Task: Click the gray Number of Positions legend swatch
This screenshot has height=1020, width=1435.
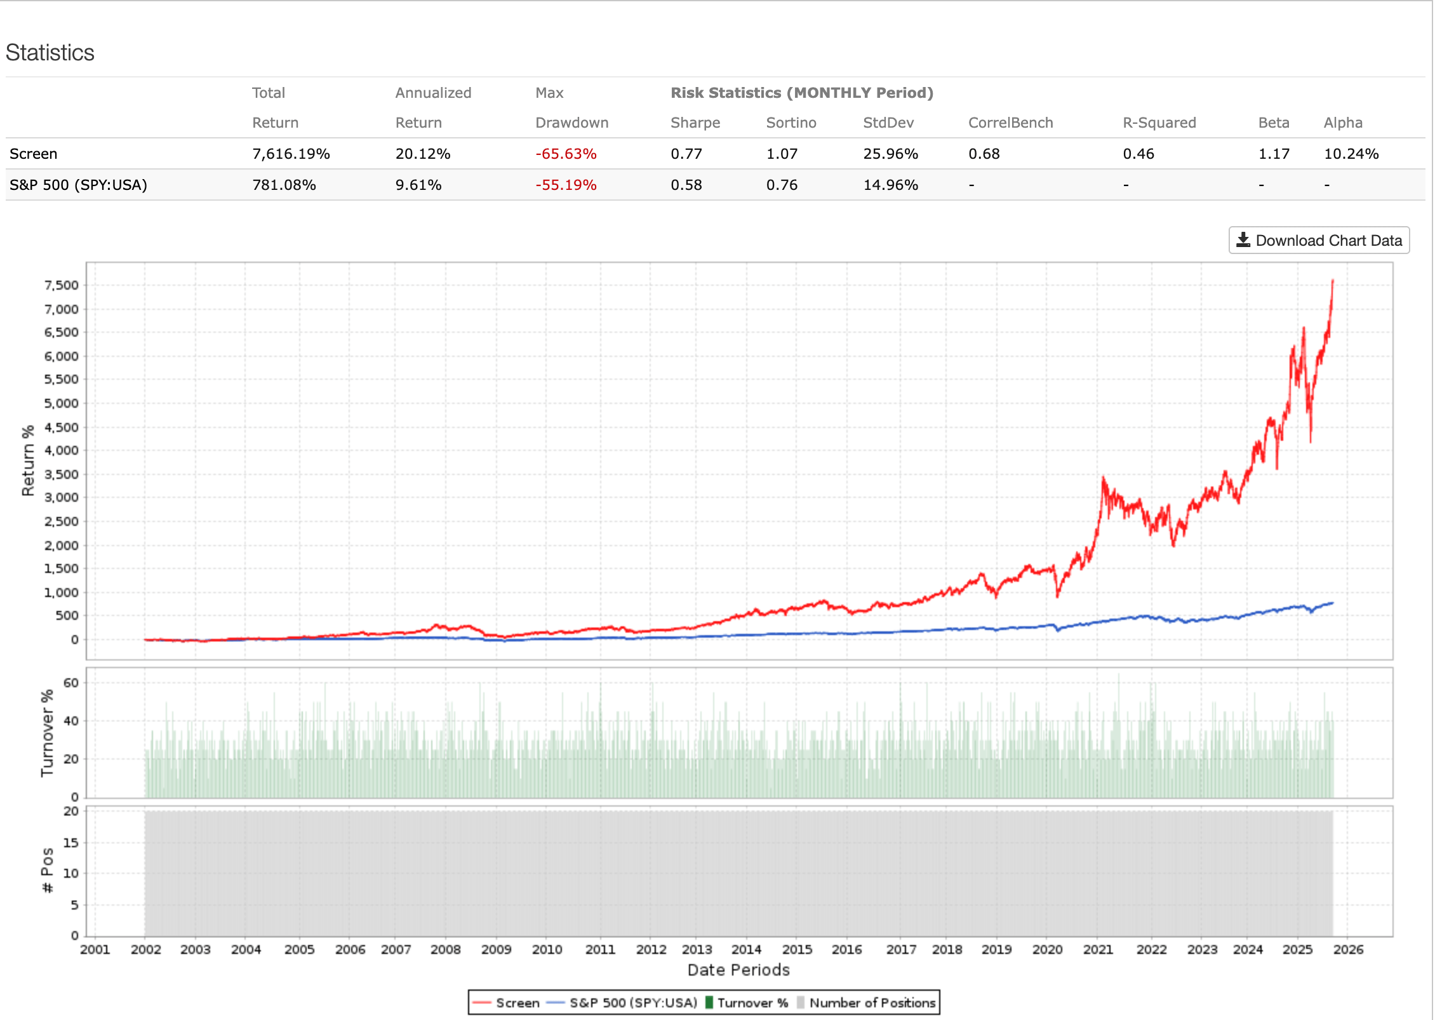Action: tap(801, 1003)
